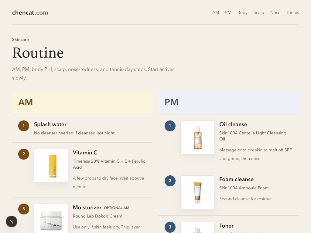Click the PM step 1 number badge

[x=170, y=126]
